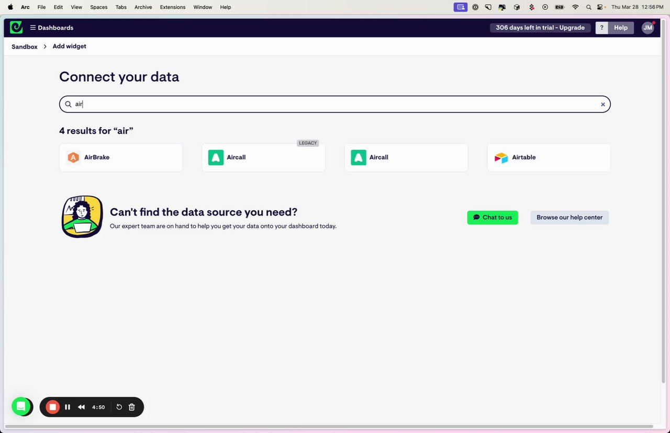The height and width of the screenshot is (433, 670).
Task: Open the File menu
Action: pos(42,7)
